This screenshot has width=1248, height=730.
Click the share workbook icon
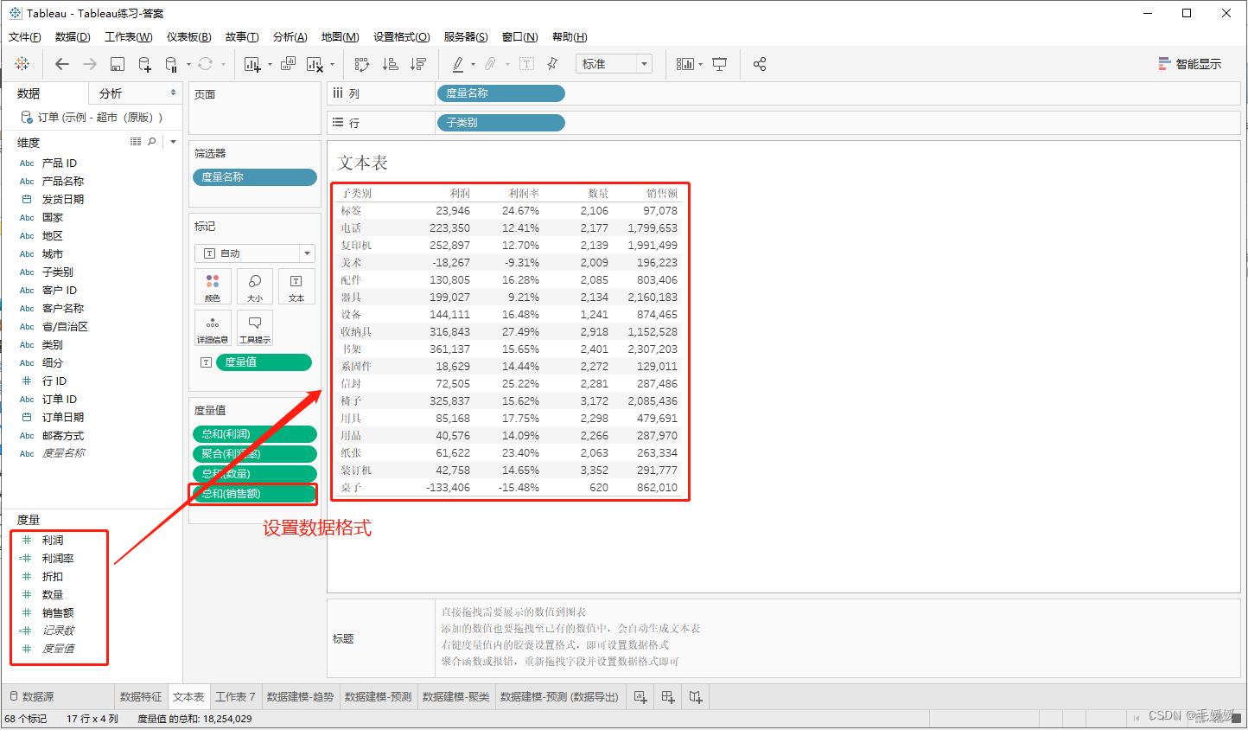click(x=760, y=64)
